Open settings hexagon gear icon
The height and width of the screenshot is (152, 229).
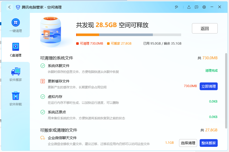click(x=204, y=7)
